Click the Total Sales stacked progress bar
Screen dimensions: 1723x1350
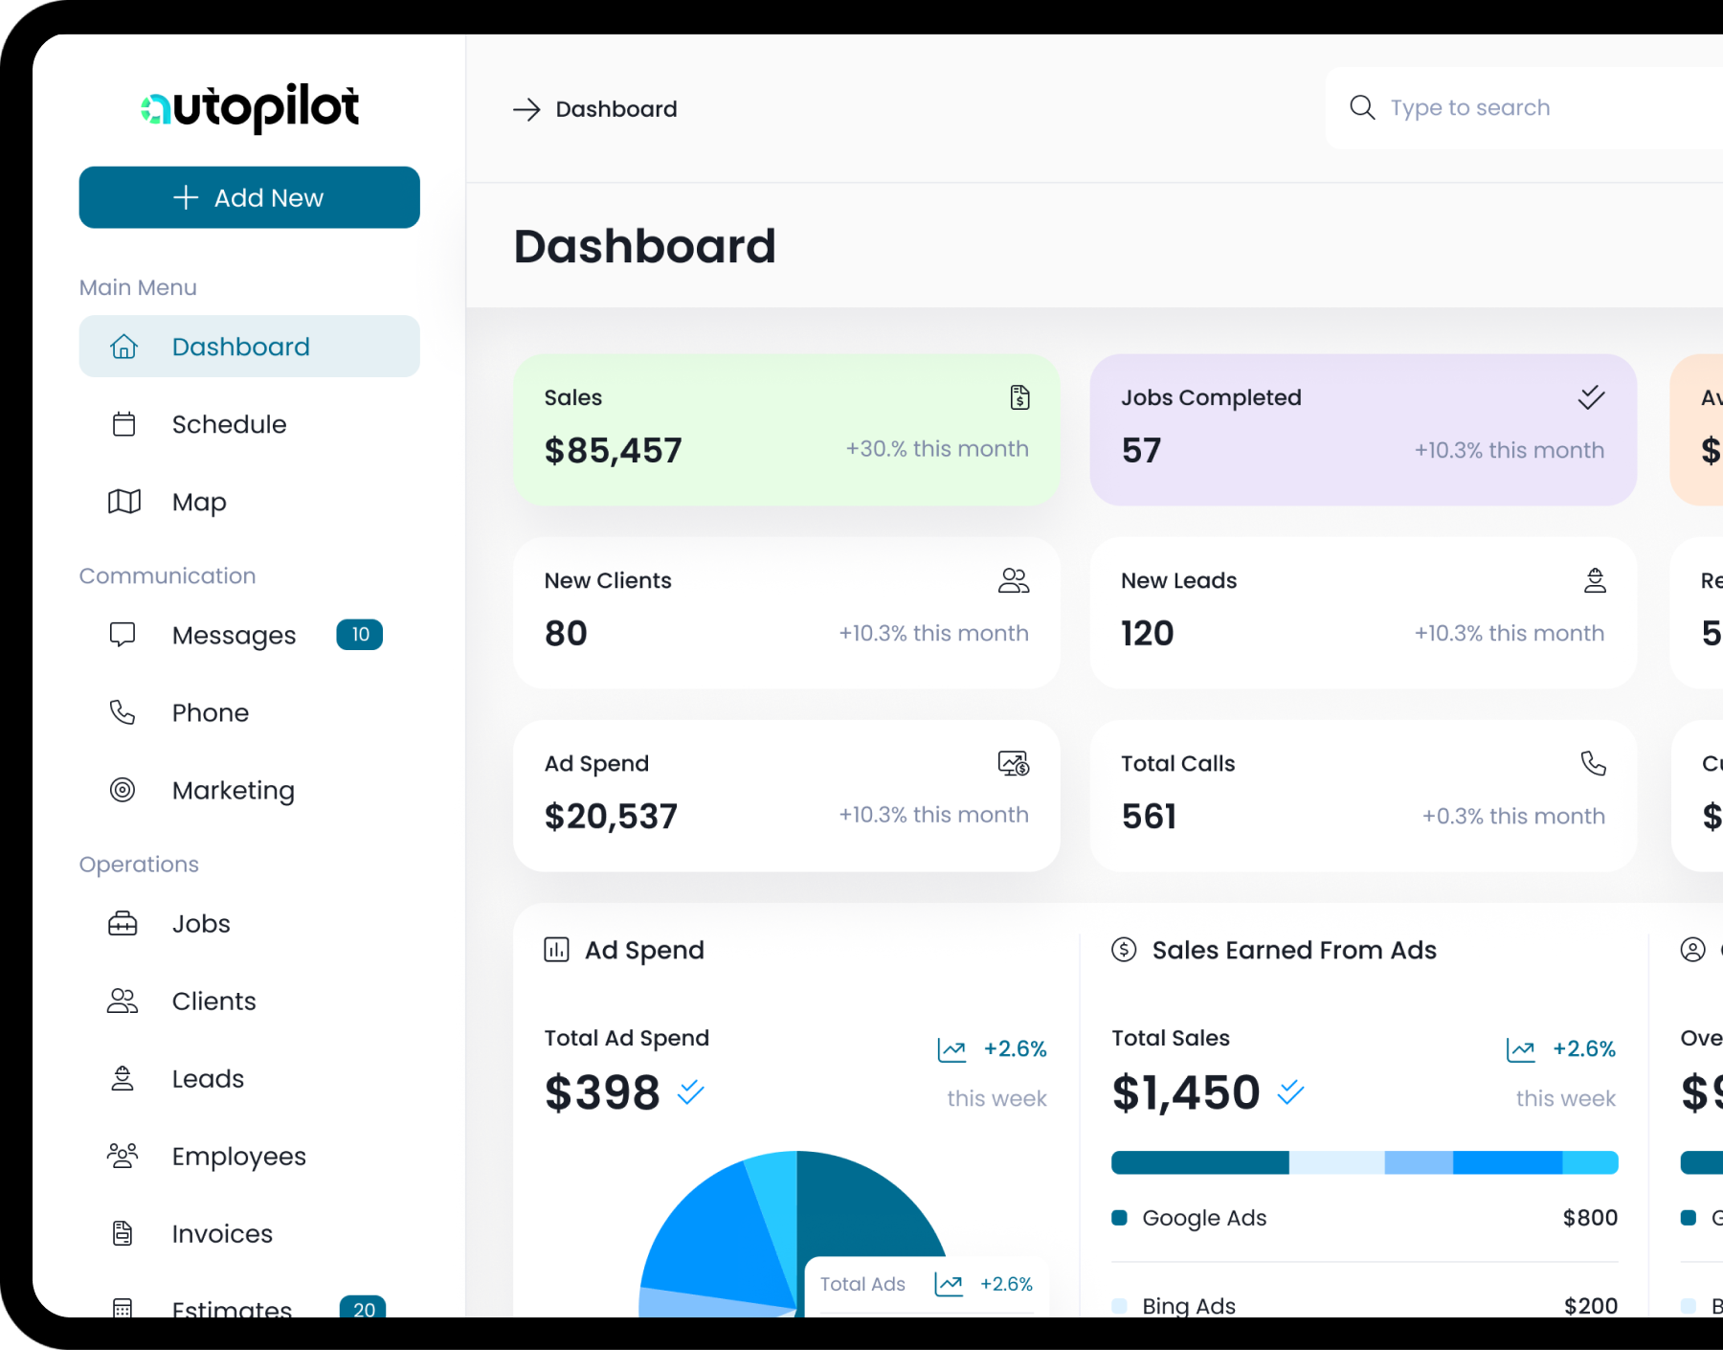point(1364,1162)
